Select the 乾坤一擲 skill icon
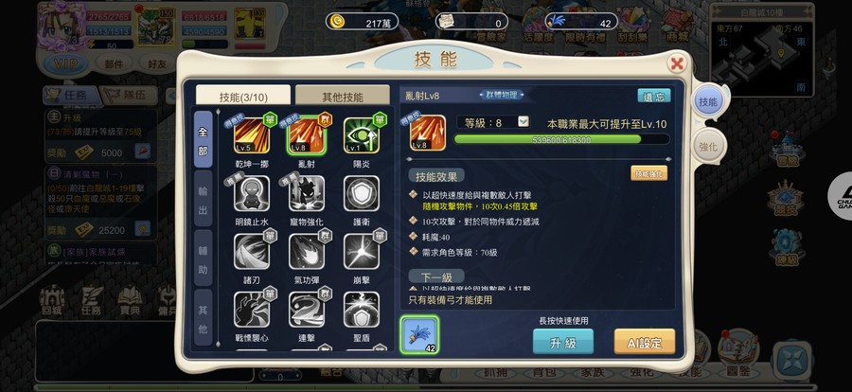Viewport: 852px width, 392px height. pyautogui.click(x=252, y=135)
